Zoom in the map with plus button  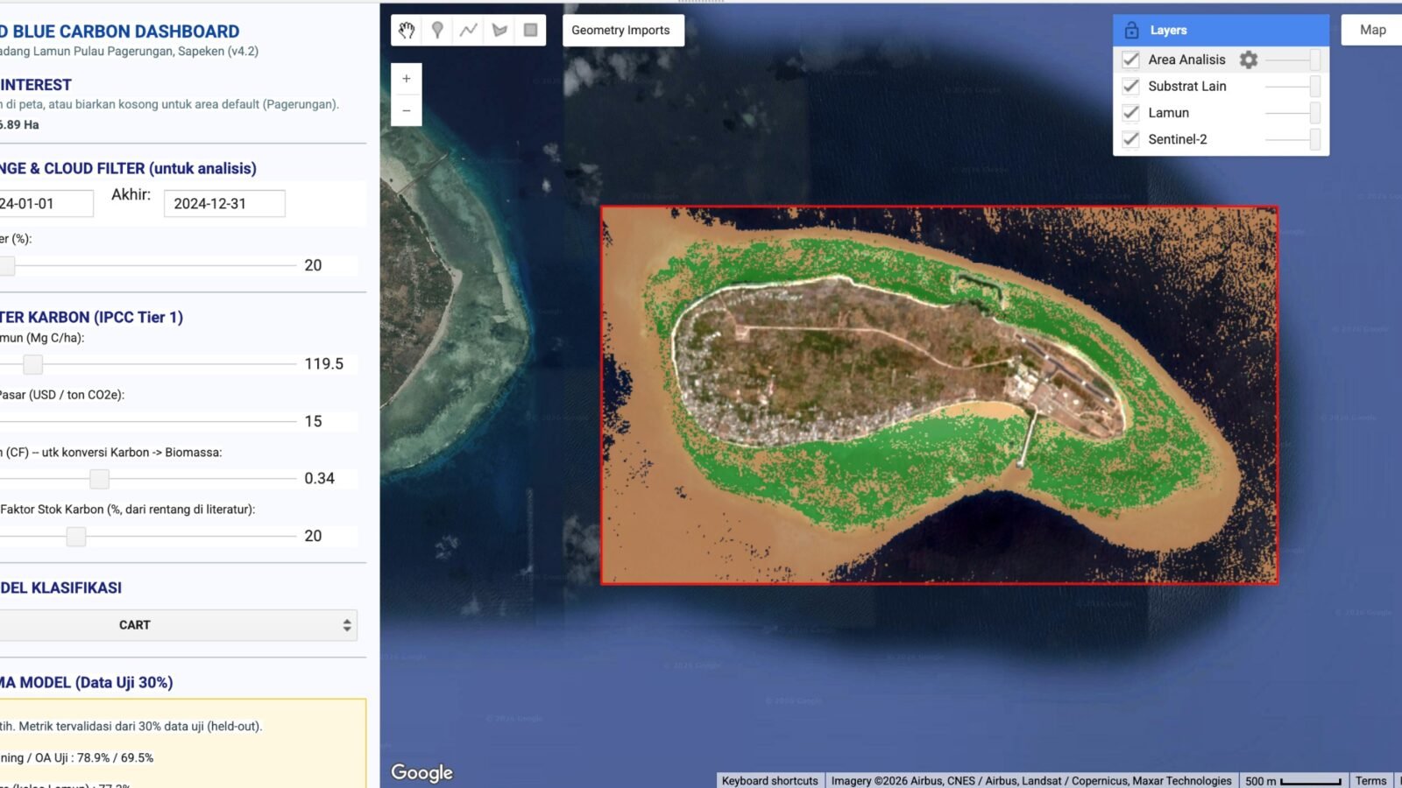407,79
